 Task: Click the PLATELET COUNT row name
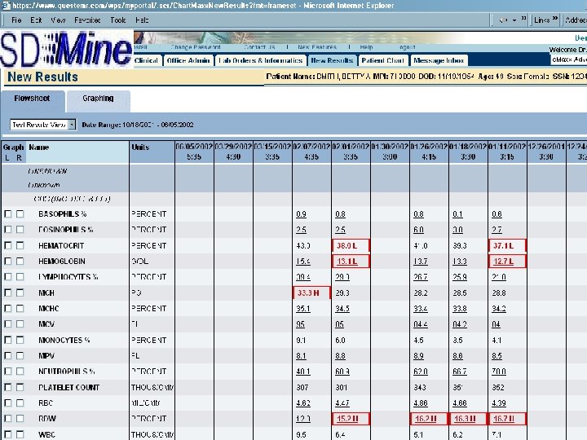pos(68,387)
